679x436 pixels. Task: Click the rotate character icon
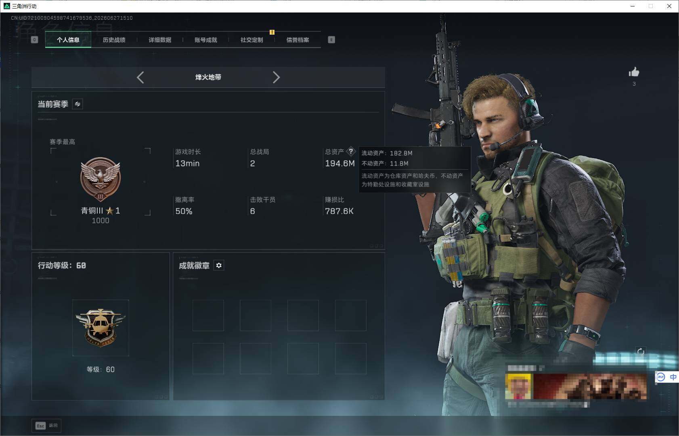point(641,351)
